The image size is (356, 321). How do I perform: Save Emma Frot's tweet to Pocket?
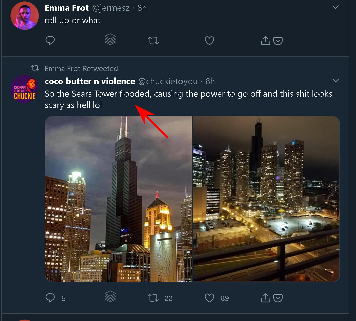[x=278, y=41]
